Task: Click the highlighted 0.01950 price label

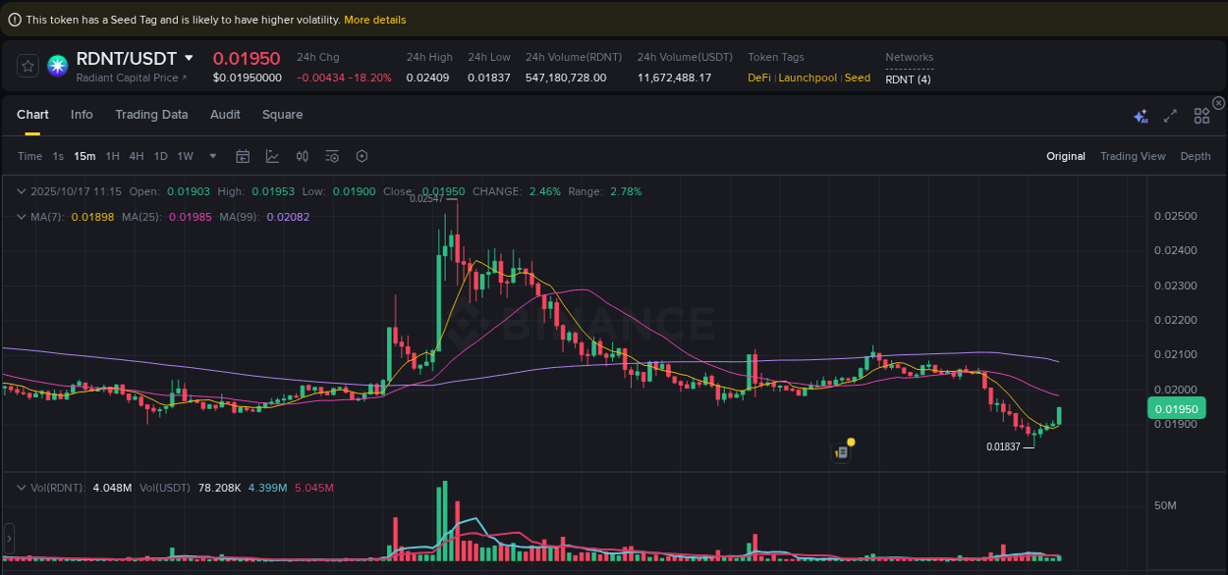Action: (1175, 408)
